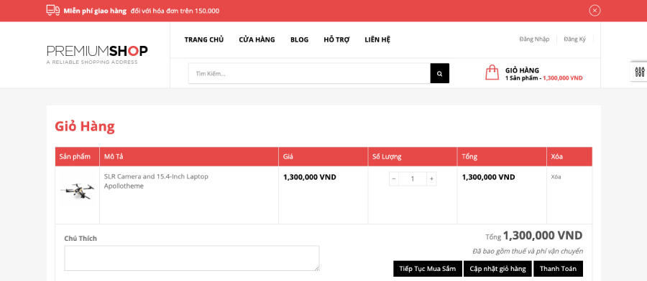Click the Chú Thích note textarea
The width and height of the screenshot is (647, 281).
[x=192, y=258]
